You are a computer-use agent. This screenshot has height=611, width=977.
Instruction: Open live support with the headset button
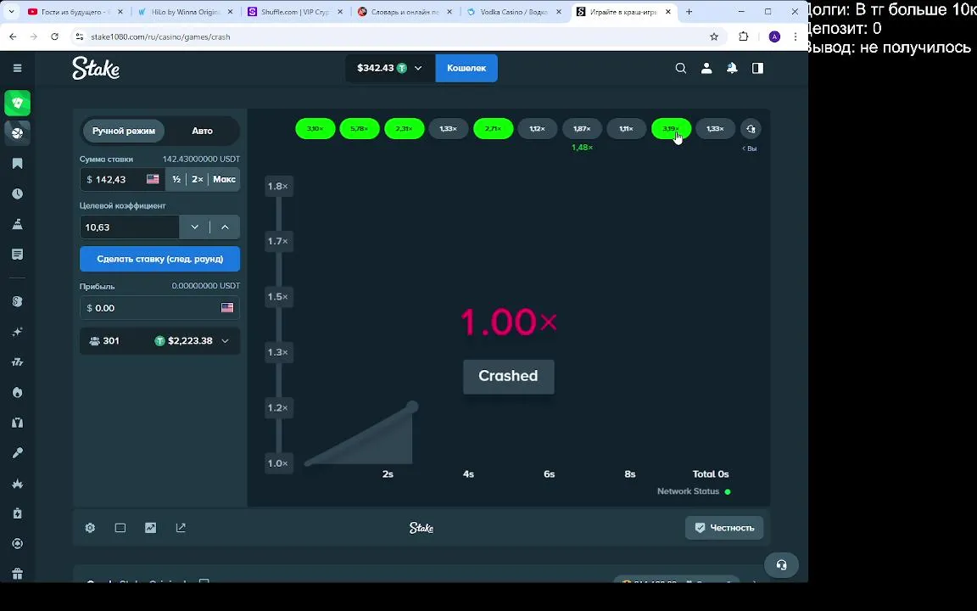(x=781, y=565)
